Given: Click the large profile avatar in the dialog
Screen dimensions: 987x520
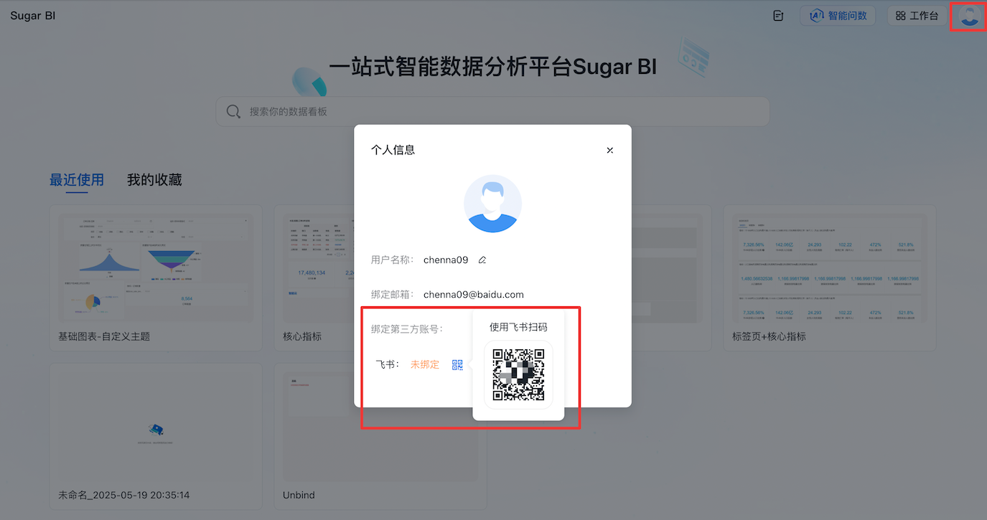Looking at the screenshot, I should point(492,204).
